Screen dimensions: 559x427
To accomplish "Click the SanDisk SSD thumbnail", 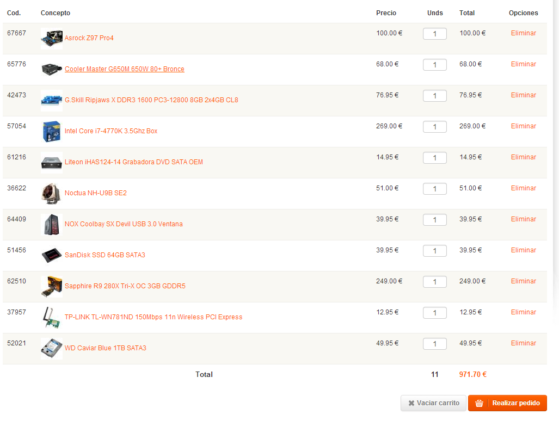I will (52, 255).
